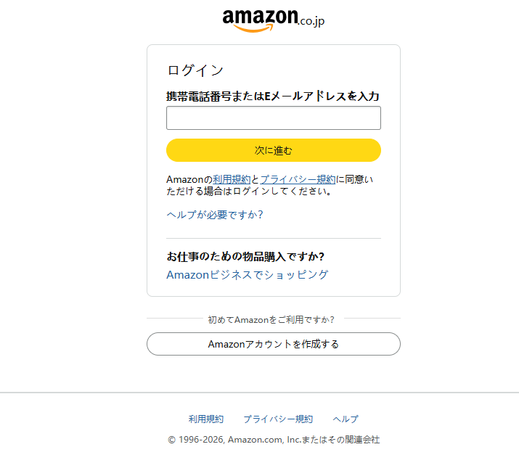Open the 利用規約 link in the agreement sentence

point(232,179)
